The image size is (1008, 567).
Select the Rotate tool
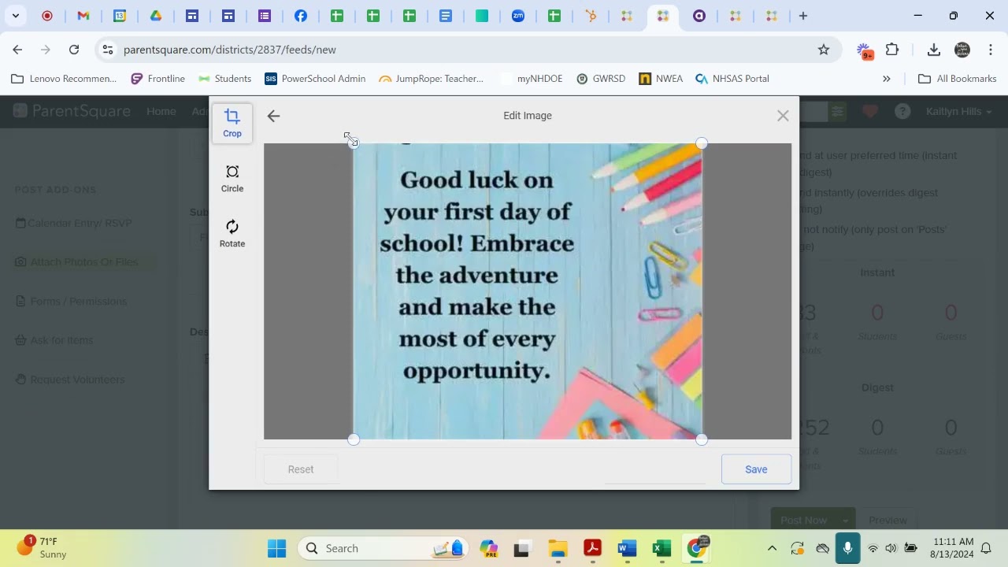tap(232, 234)
